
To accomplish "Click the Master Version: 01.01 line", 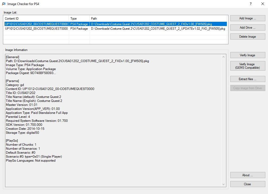I will pos(22,105).
